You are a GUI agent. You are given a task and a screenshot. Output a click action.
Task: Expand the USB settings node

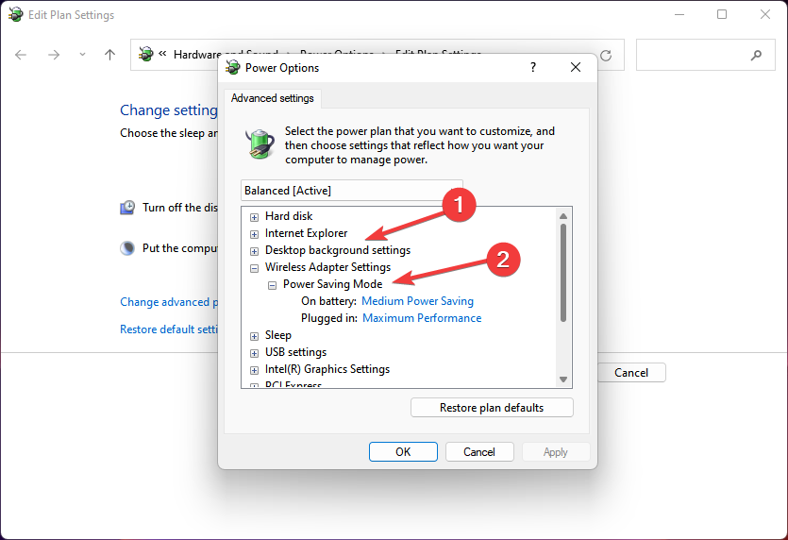(x=254, y=353)
